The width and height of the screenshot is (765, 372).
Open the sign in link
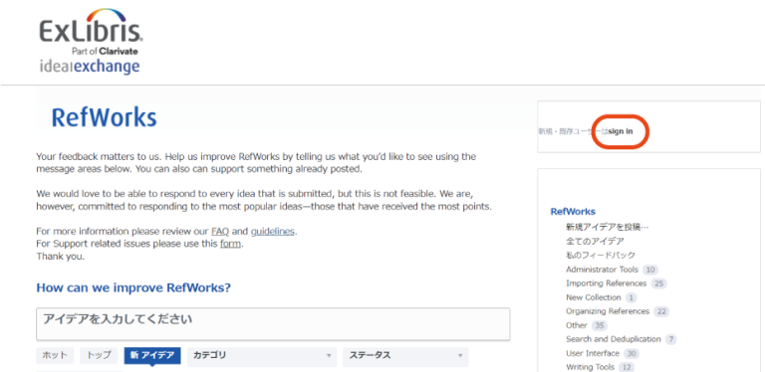(621, 131)
